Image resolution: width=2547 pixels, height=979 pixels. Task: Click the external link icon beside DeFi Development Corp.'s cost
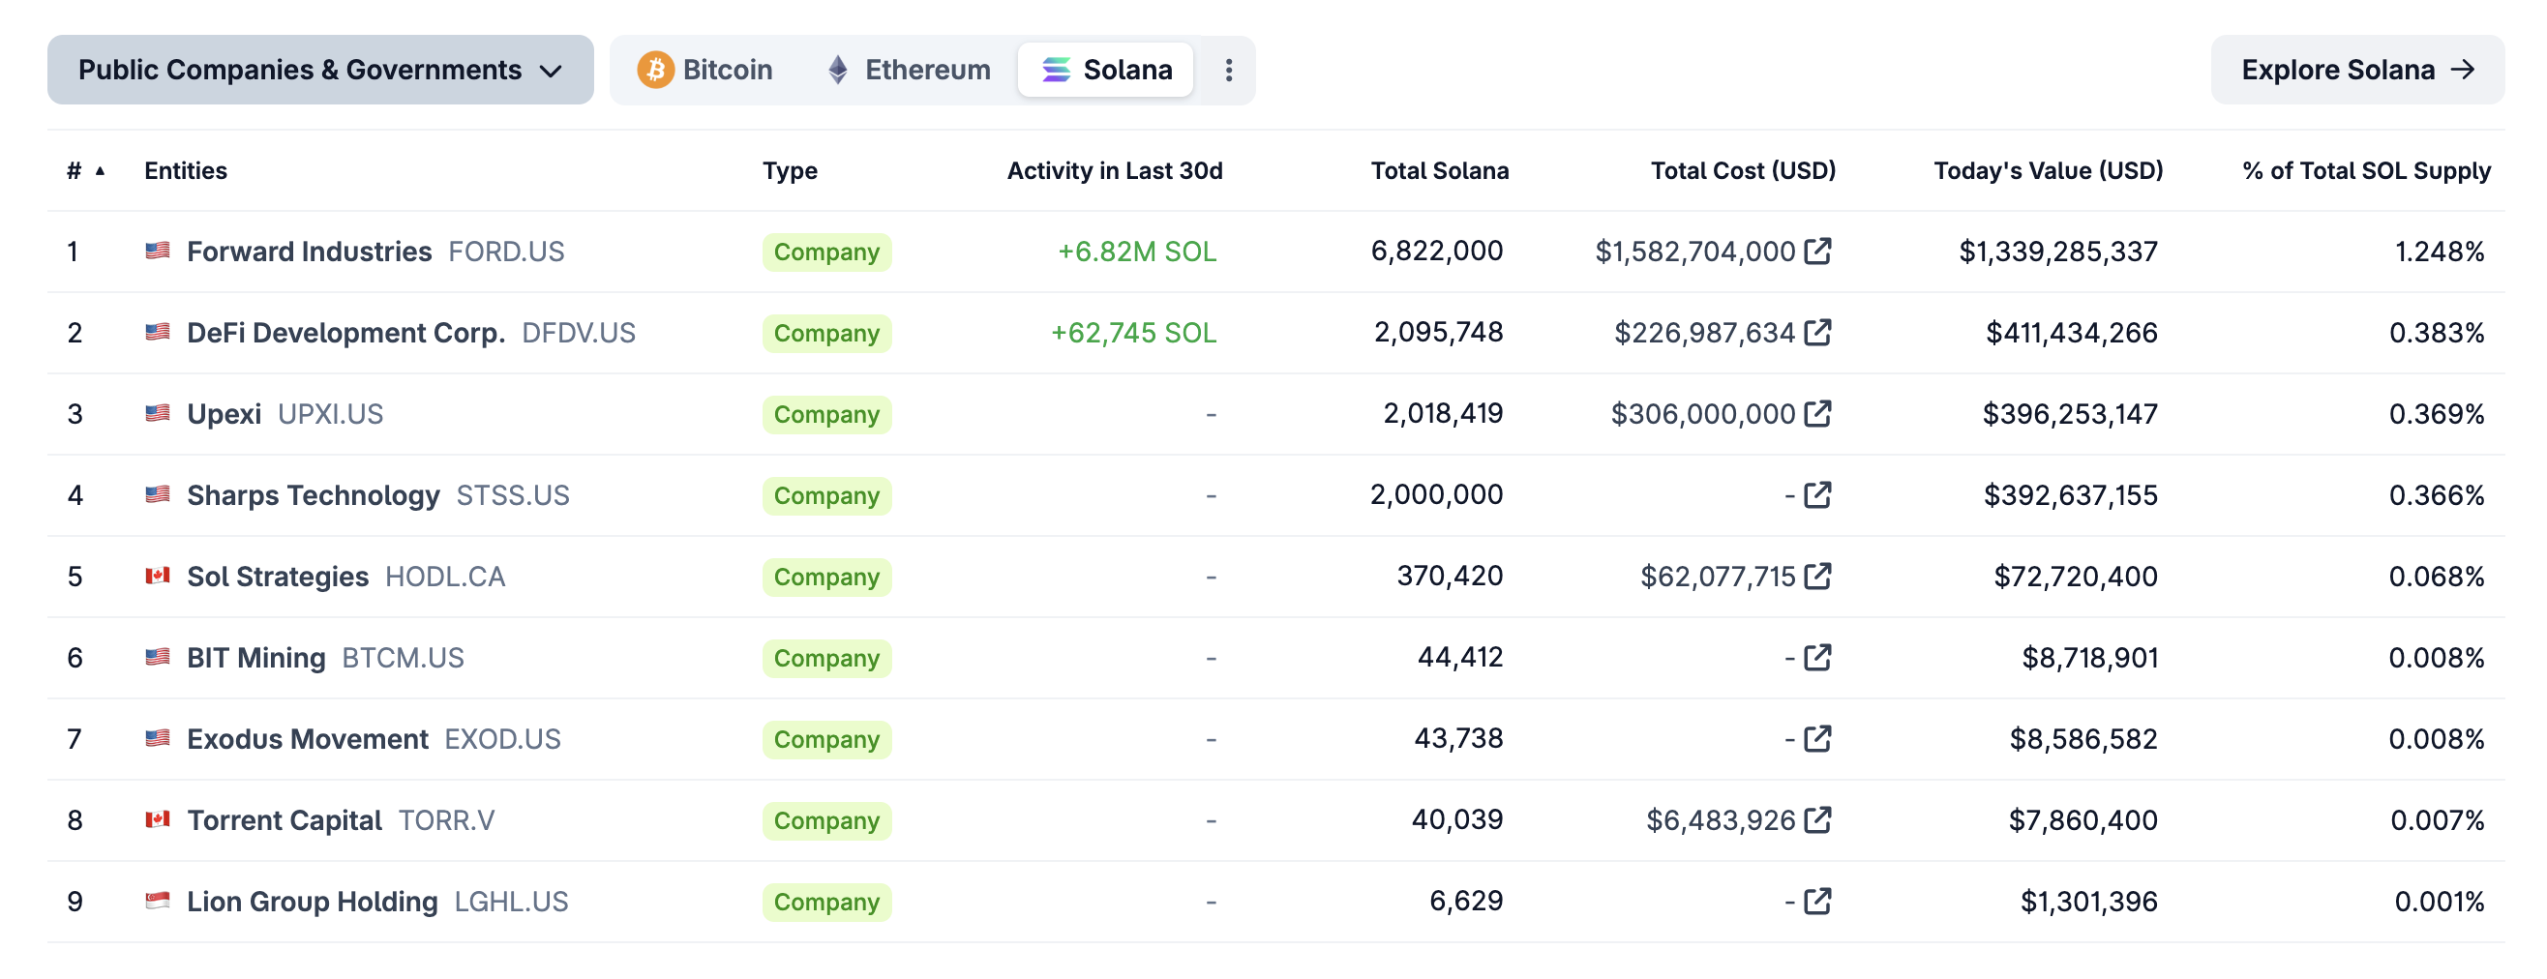click(x=1817, y=332)
